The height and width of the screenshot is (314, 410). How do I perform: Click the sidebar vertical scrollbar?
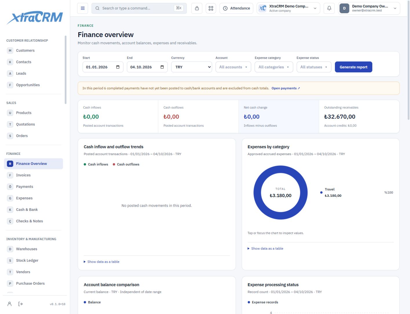(x=66, y=69)
